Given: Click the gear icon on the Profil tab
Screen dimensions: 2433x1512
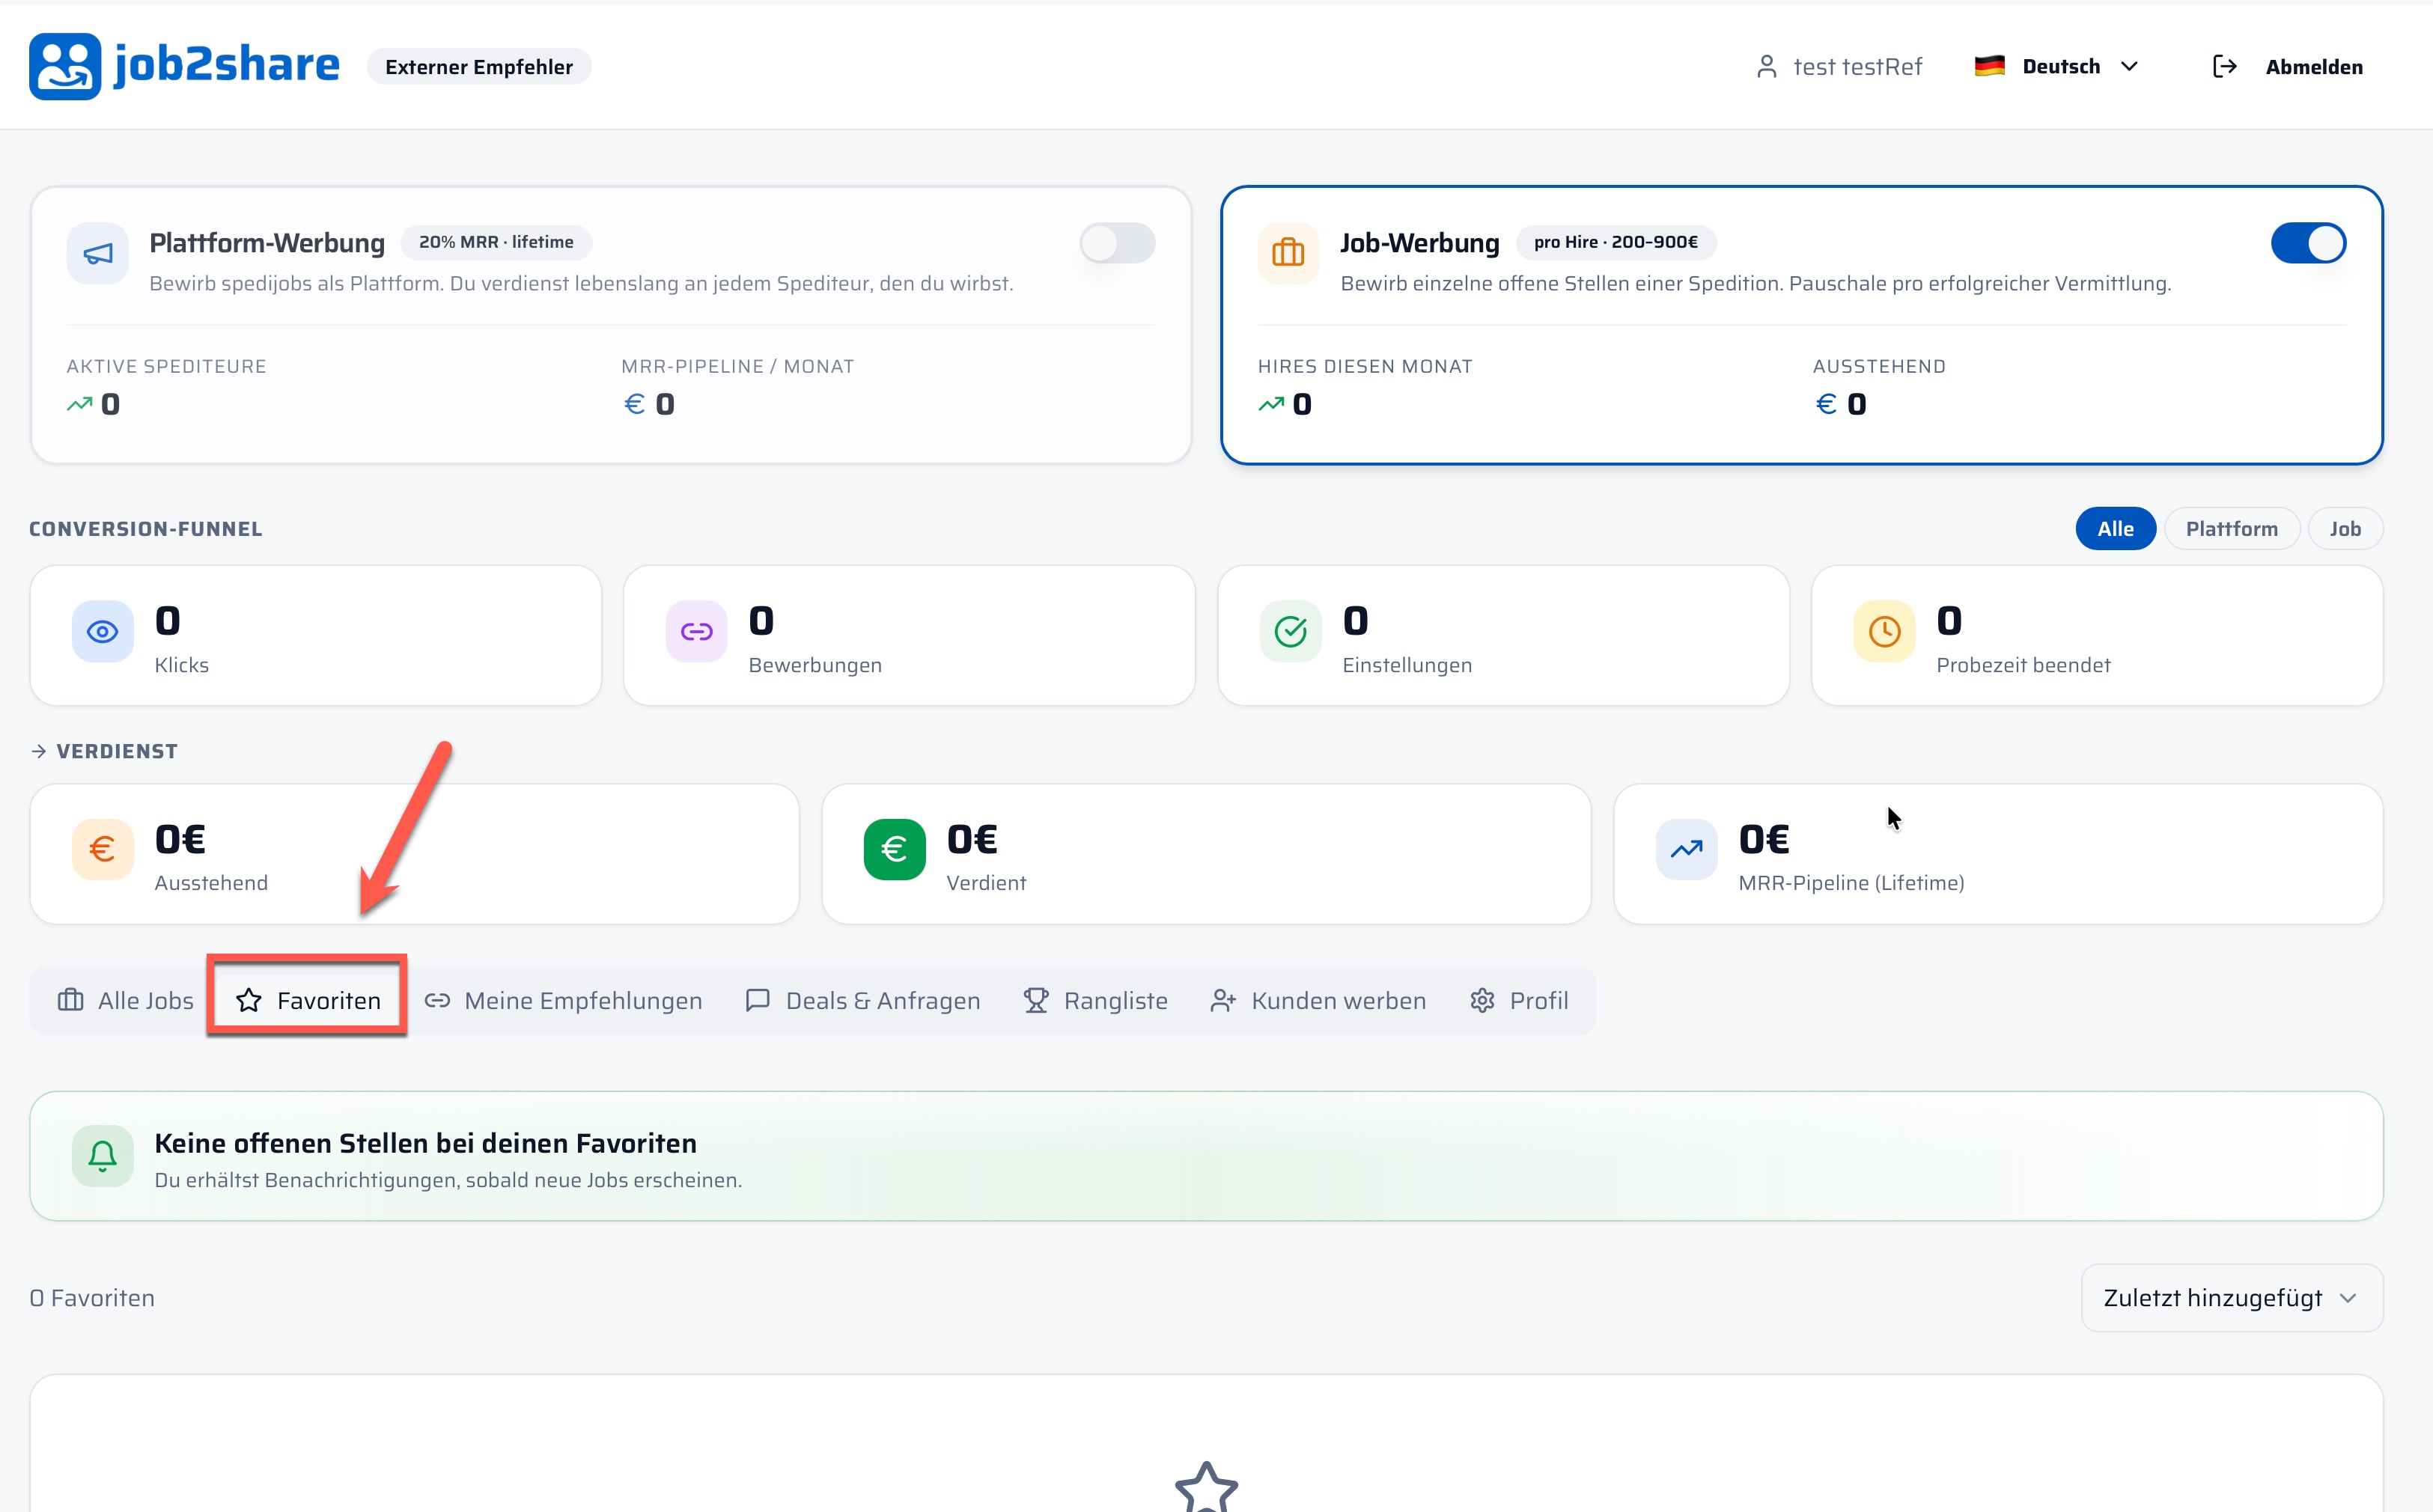Looking at the screenshot, I should [1482, 1000].
